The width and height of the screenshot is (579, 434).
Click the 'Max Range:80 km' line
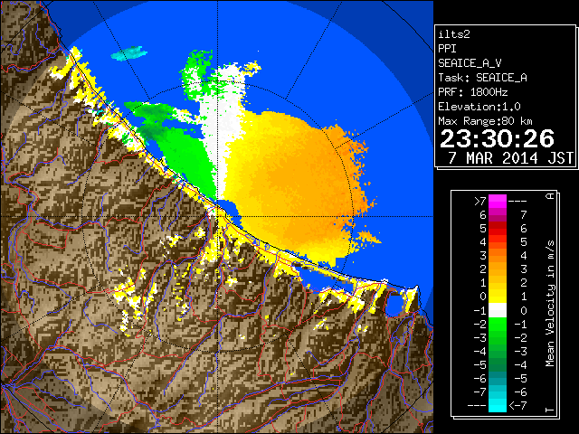pos(485,121)
